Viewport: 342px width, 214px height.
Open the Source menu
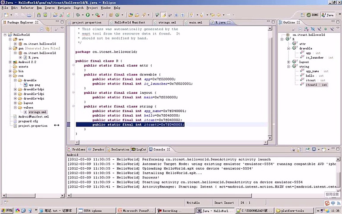(50, 8)
